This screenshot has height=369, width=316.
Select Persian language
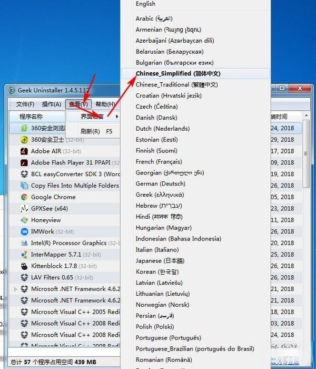[195, 316]
